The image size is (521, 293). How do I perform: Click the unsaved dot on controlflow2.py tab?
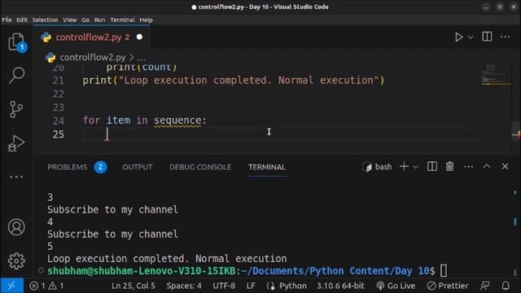pos(139,37)
